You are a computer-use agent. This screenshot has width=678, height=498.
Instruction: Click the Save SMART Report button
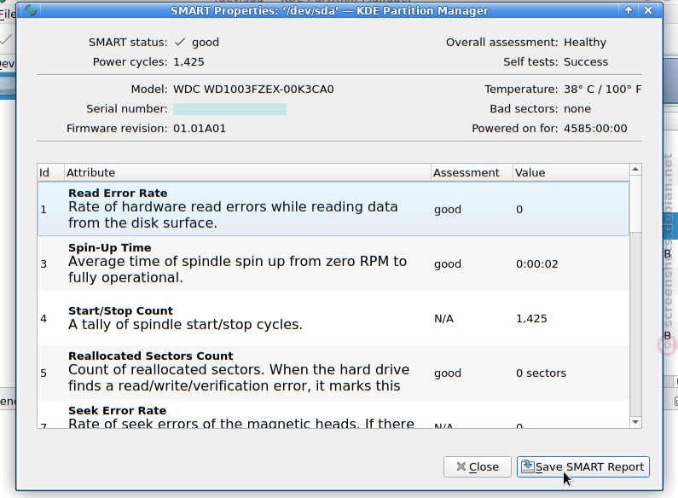582,467
